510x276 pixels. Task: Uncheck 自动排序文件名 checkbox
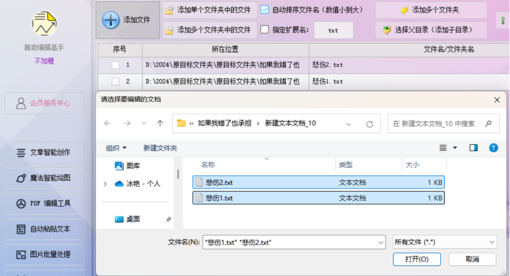click(265, 10)
